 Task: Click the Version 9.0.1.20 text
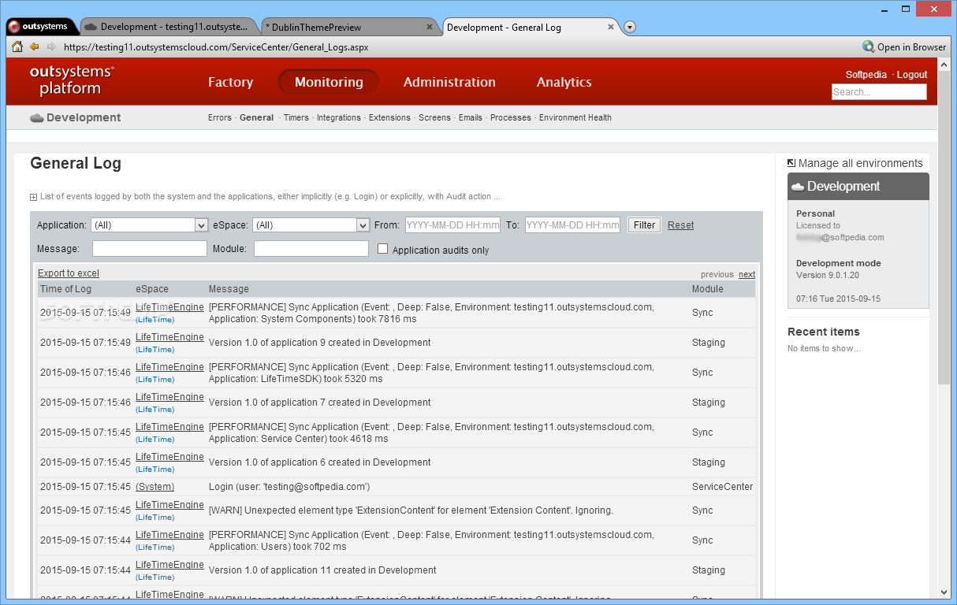827,276
